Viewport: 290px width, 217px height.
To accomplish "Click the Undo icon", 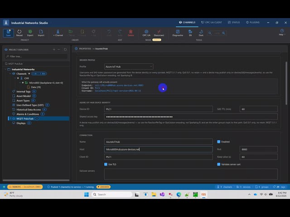I will point(109,33).
